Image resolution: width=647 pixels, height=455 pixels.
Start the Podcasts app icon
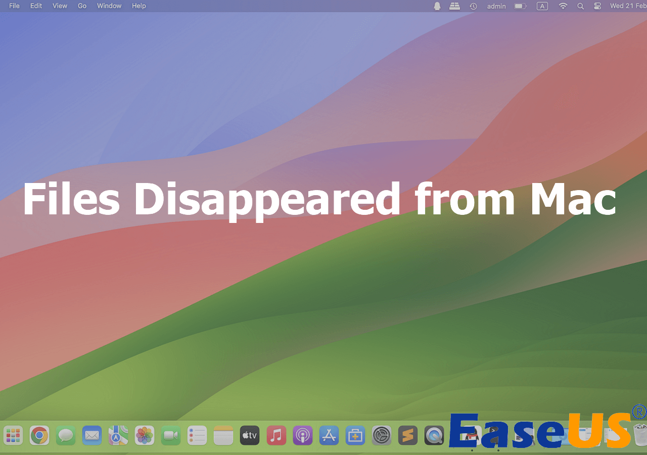(302, 435)
